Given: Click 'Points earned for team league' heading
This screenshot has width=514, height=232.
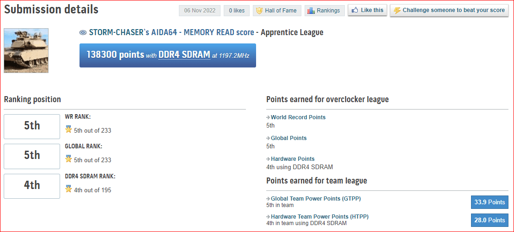Looking at the screenshot, I should pos(317,181).
